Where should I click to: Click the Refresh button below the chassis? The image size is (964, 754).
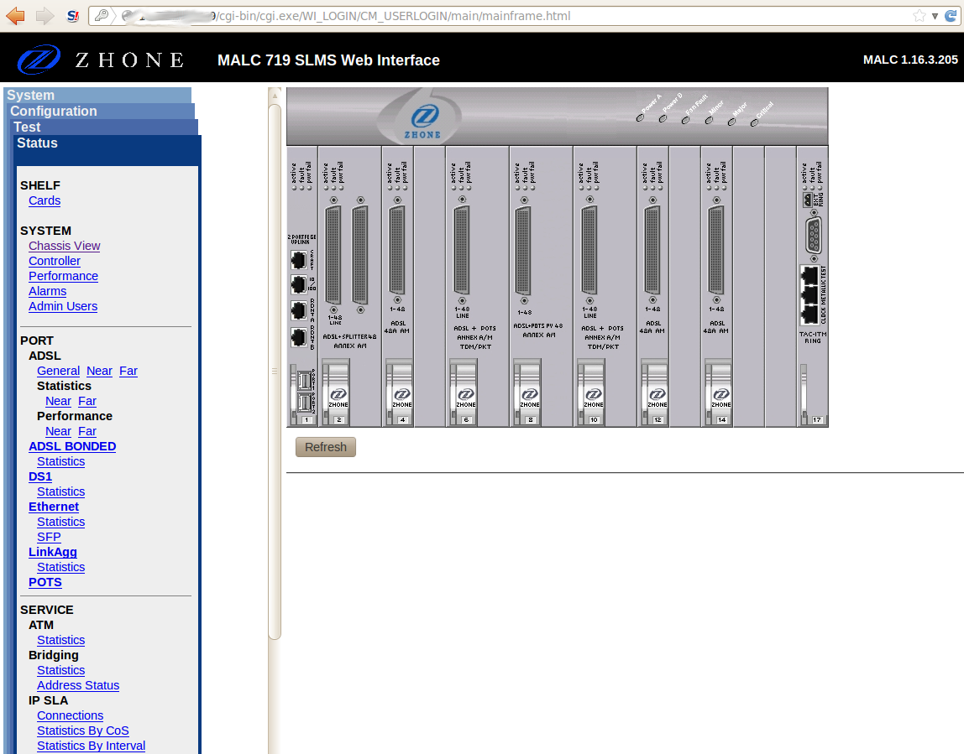[x=326, y=447]
